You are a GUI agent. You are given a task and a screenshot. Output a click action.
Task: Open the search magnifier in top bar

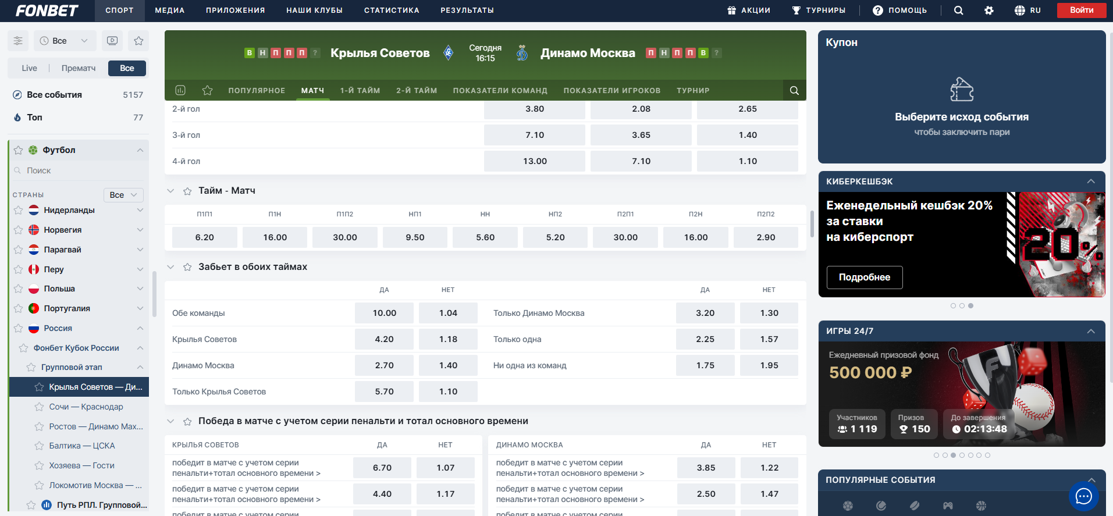[958, 10]
